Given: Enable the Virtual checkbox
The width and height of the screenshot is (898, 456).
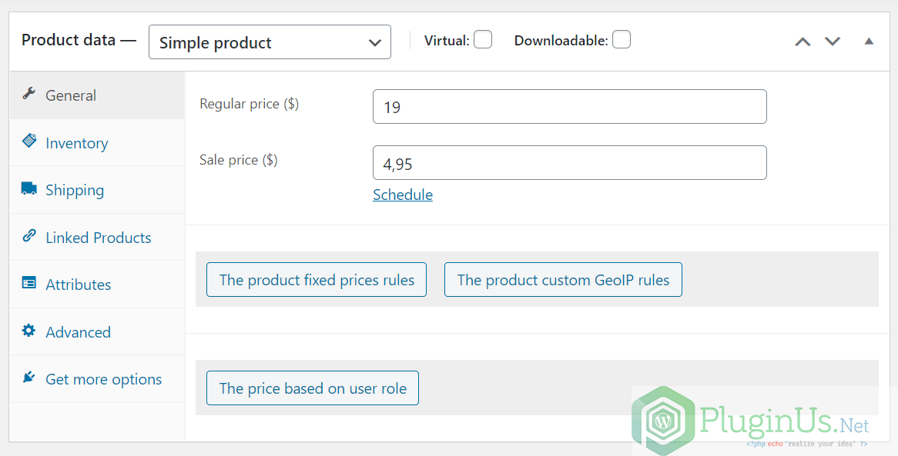Looking at the screenshot, I should click(483, 39).
